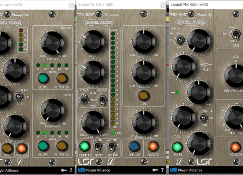
Task: Click the lowpass SLOPE button on 6X-500
Action: [x=43, y=78]
